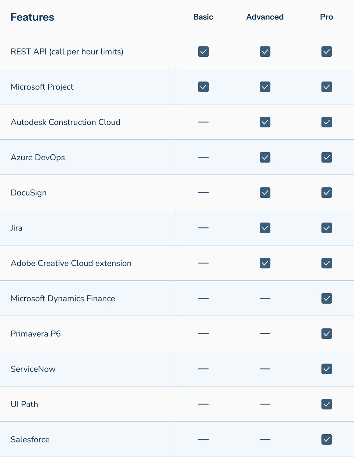Click Advanced dash icon for ServiceNow
The width and height of the screenshot is (354, 457).
265,369
